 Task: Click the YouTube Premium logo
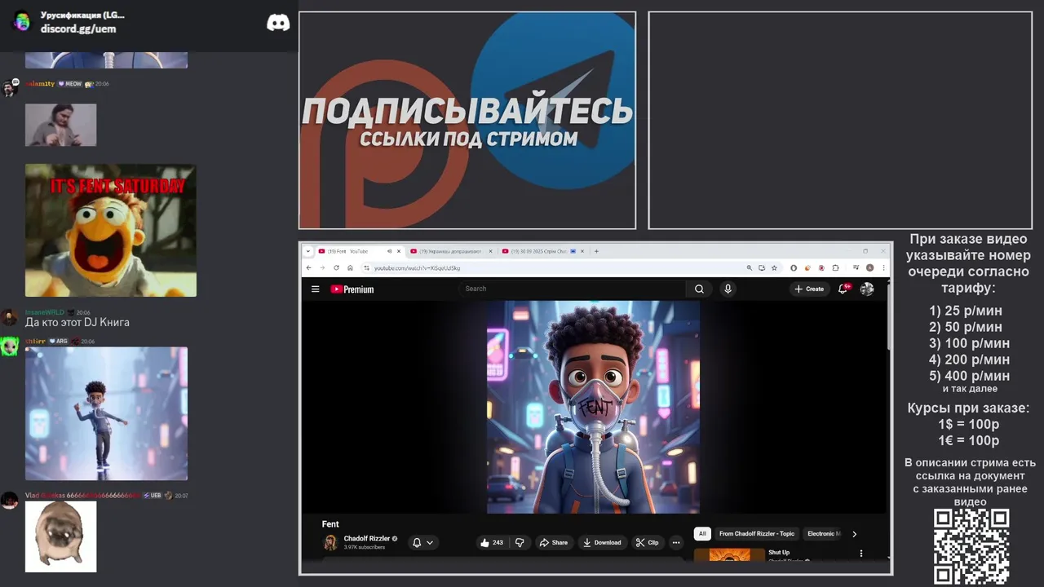click(352, 289)
